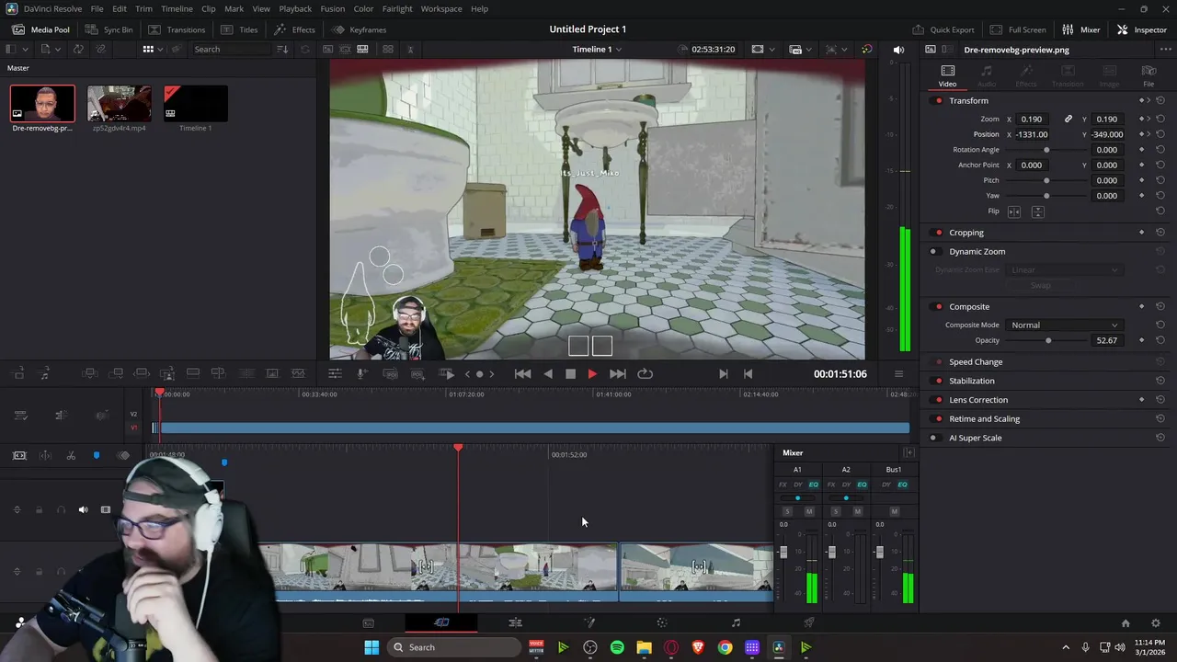Image resolution: width=1177 pixels, height=662 pixels.
Task: Open Chrome from the taskbar
Action: 725,647
